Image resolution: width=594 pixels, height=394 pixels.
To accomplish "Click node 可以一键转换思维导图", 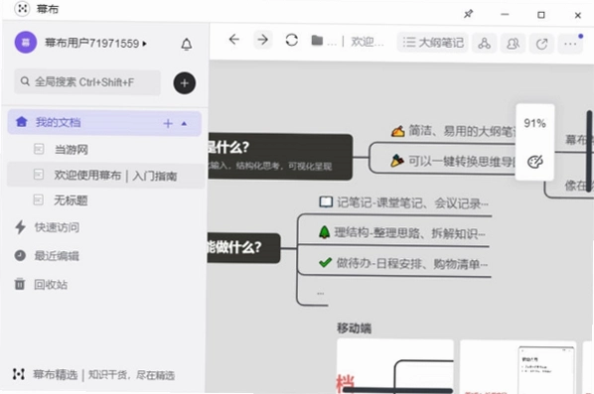I will point(454,162).
